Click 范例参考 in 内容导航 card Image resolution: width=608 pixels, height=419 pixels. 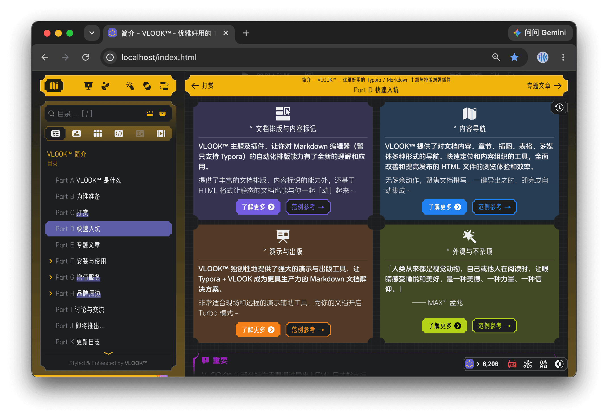click(495, 207)
